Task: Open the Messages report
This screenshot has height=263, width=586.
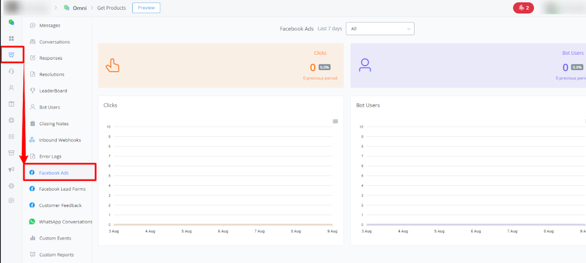Action: [50, 25]
